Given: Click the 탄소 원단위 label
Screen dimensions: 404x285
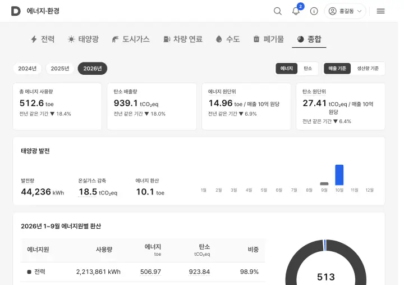Looking at the screenshot, I should point(314,92).
